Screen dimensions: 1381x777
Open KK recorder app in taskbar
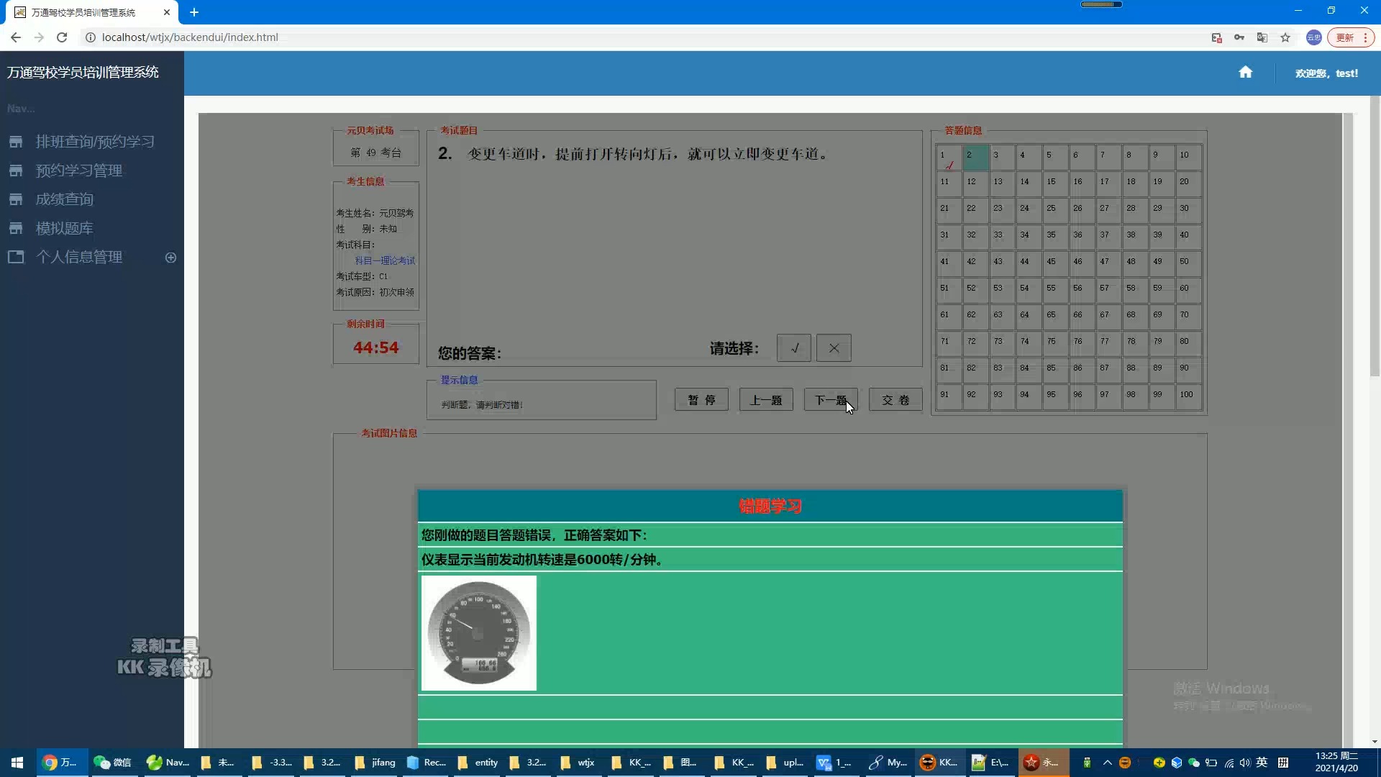(940, 763)
